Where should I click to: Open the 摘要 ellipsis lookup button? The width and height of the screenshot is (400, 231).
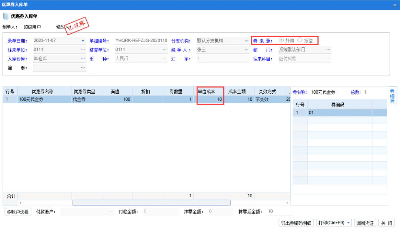point(83,68)
